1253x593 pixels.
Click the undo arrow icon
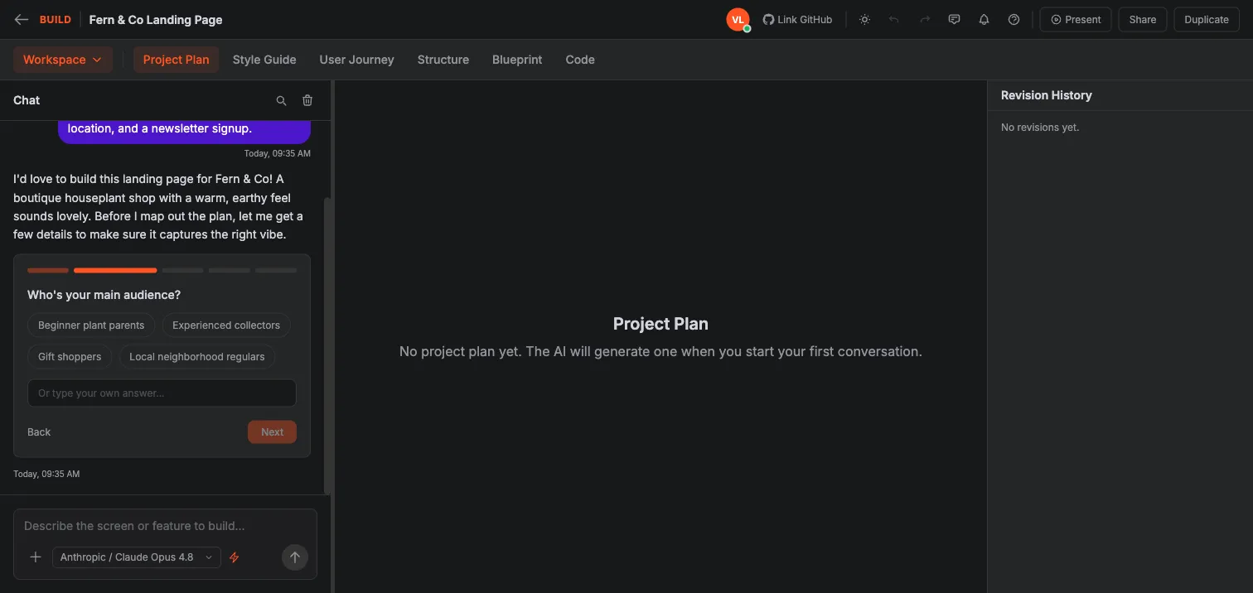(894, 20)
